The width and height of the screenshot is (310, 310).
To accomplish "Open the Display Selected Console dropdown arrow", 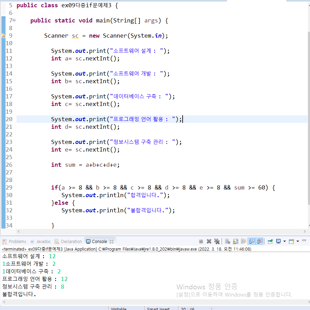I will 284,241.
